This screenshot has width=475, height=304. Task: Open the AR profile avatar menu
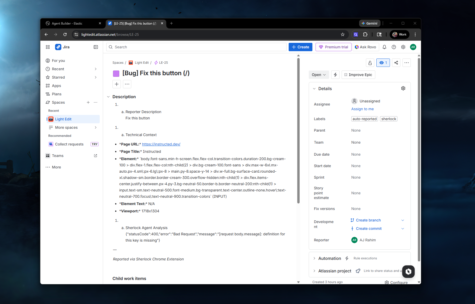tap(413, 47)
